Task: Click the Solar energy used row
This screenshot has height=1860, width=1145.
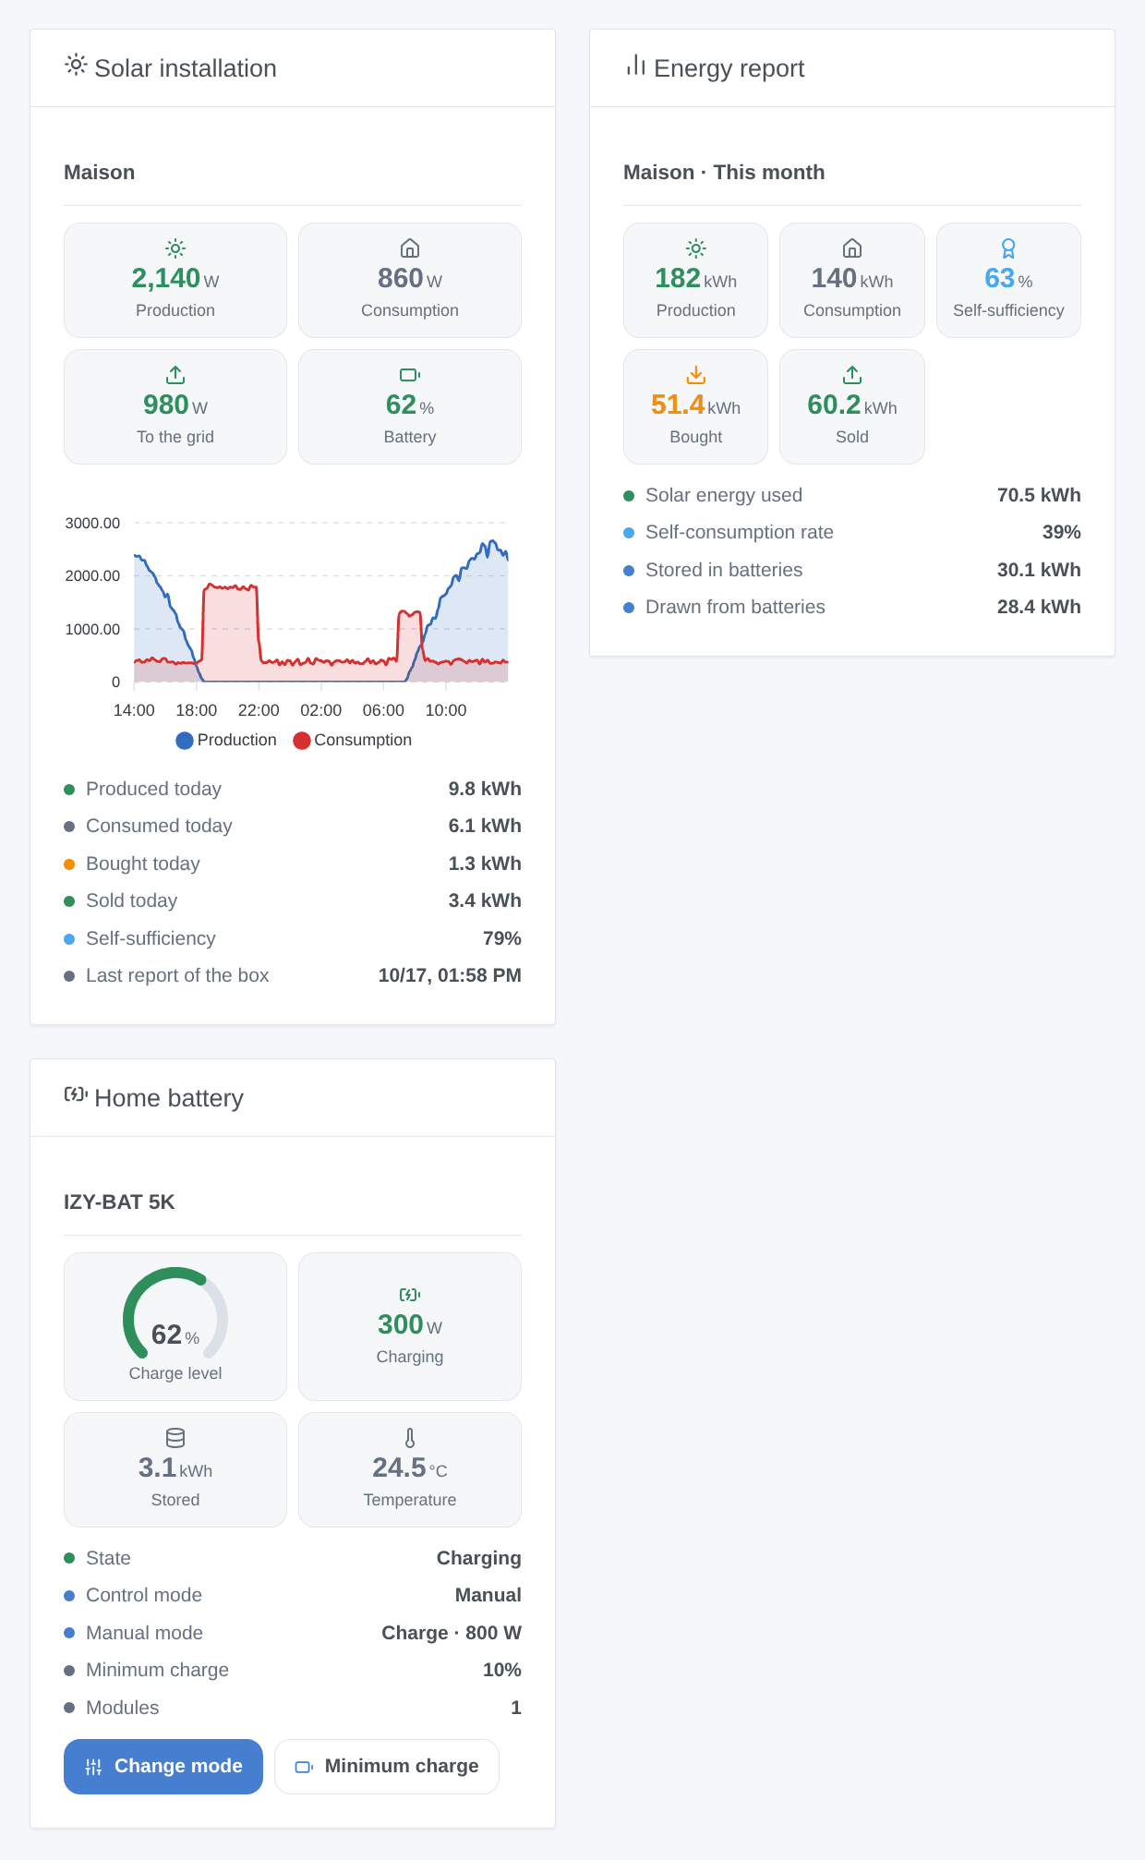Action: click(852, 495)
